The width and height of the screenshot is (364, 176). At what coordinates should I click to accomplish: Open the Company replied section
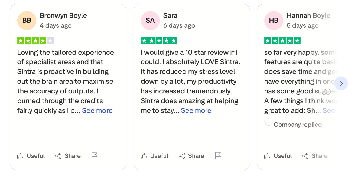click(298, 125)
